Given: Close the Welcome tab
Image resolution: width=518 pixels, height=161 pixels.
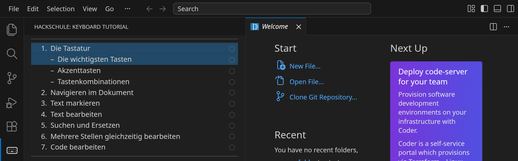Looking at the screenshot, I should [x=299, y=27].
